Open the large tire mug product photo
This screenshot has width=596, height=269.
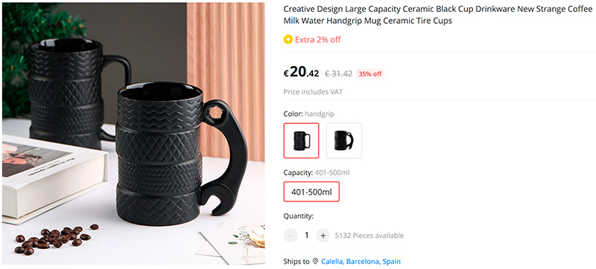133,134
